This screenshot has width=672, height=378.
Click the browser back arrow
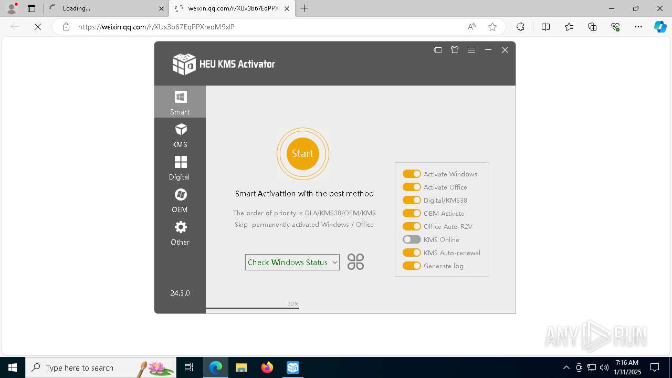point(15,27)
